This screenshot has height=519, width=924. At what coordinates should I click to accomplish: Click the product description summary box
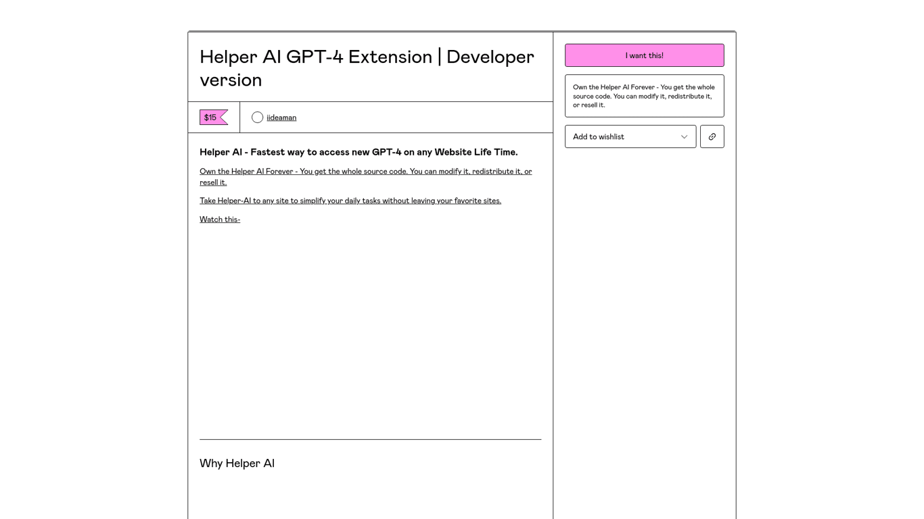click(644, 95)
